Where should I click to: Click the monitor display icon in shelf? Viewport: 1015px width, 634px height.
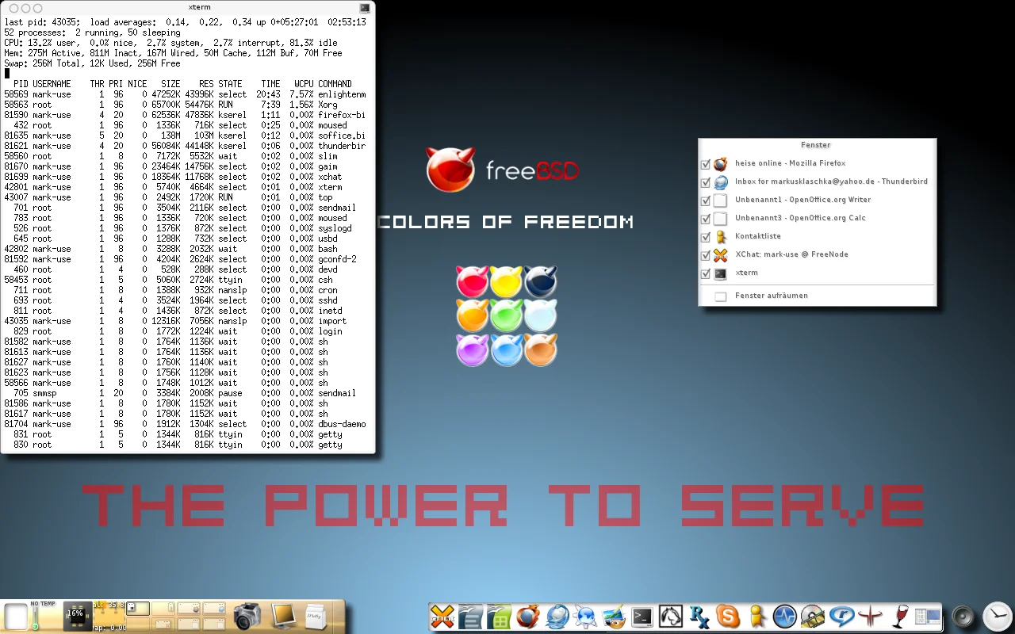(x=283, y=615)
